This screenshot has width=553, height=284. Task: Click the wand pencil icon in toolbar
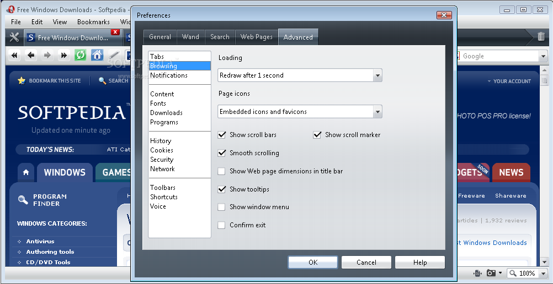point(114,55)
